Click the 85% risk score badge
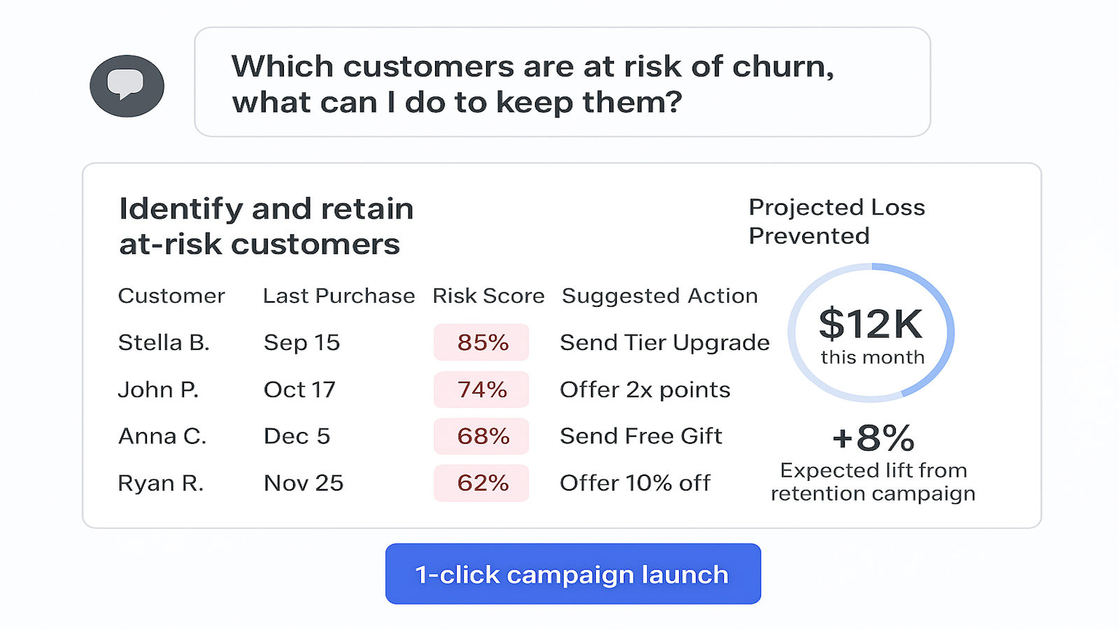 coord(481,342)
